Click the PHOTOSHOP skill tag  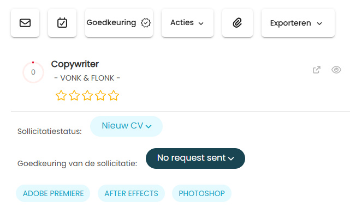202,193
